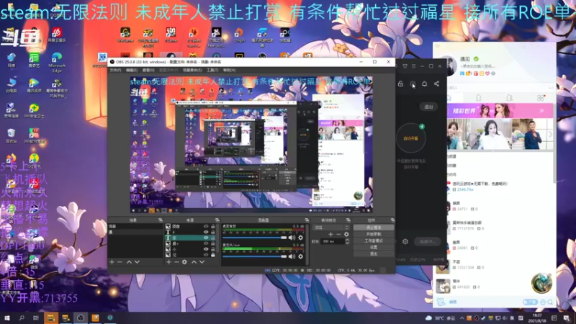Open hamburger menu in dark window title bar
Viewport: 576px width, 324px height.
point(413,66)
